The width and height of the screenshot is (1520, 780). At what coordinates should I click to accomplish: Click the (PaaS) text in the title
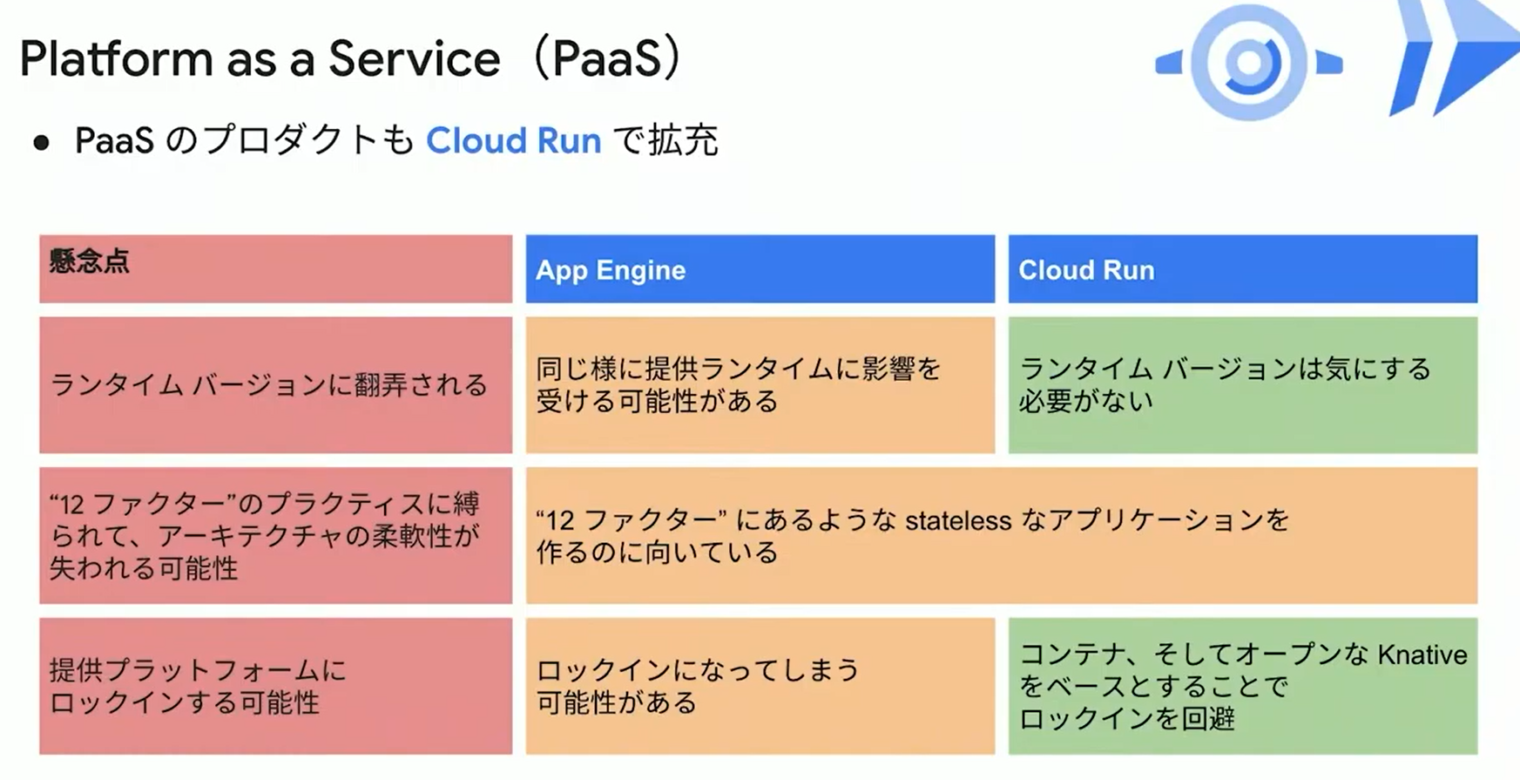coord(608,59)
